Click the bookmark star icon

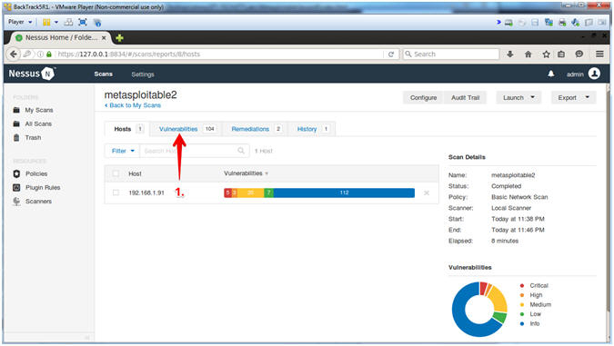click(546, 54)
